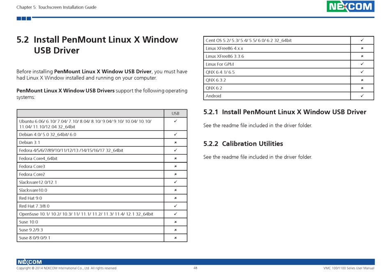Select "Debian 4.0/ 5.0 32_64bit/ 6.0" row

tap(48, 134)
